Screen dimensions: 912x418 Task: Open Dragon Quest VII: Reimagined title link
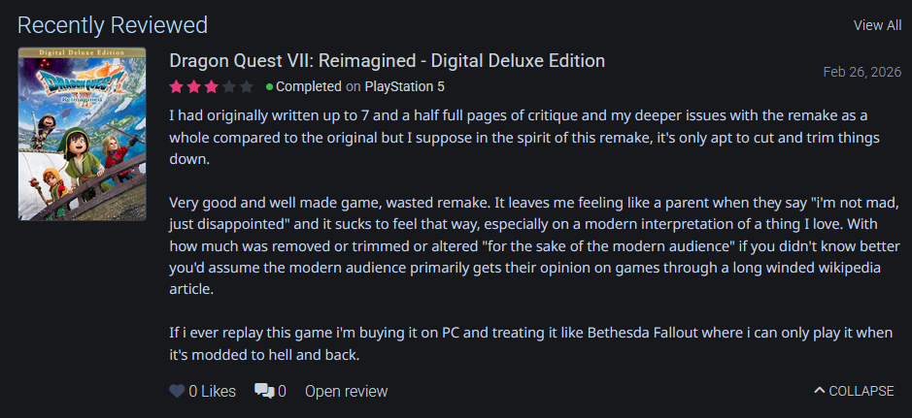point(387,60)
